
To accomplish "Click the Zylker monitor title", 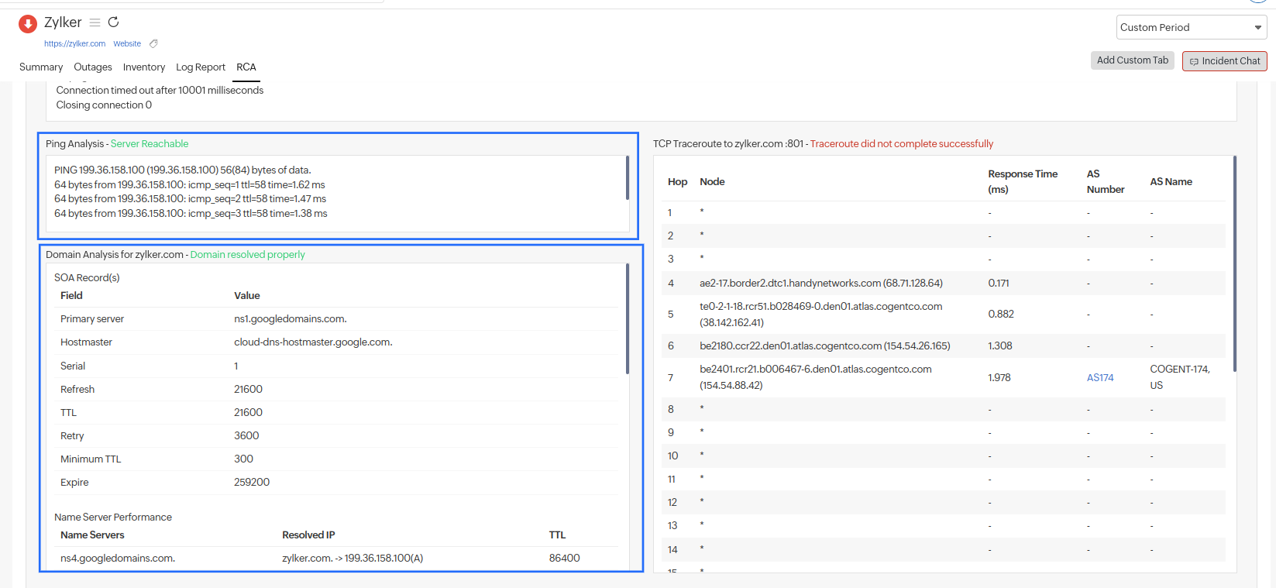I will [63, 22].
